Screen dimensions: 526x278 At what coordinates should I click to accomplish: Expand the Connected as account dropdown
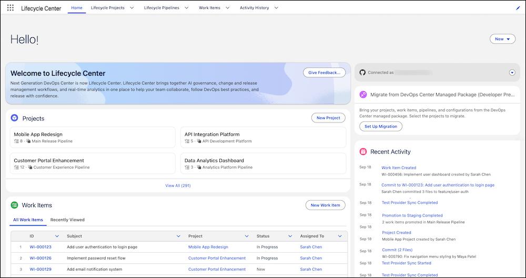click(512, 73)
